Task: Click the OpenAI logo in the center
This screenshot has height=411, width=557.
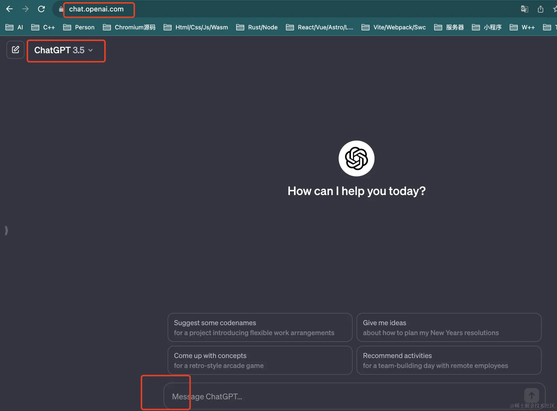Action: [x=356, y=158]
